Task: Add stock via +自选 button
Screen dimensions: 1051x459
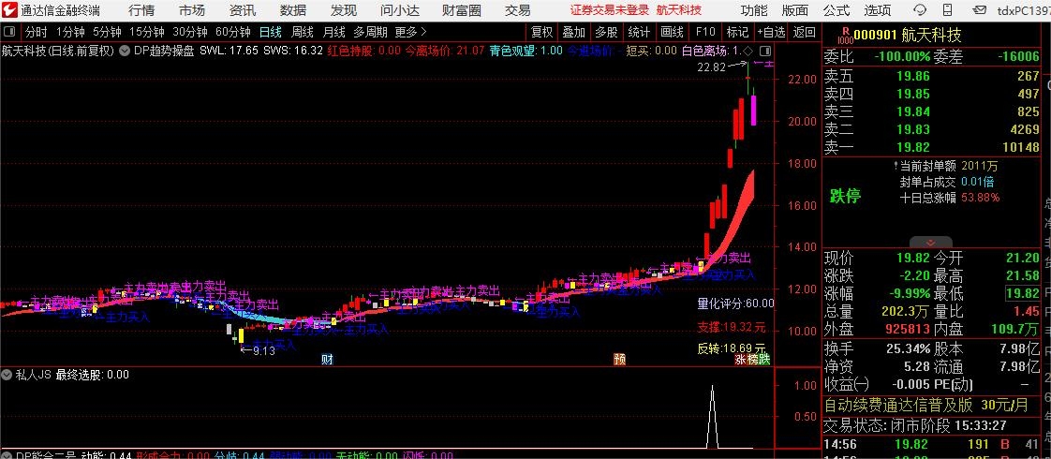Action: [x=772, y=32]
